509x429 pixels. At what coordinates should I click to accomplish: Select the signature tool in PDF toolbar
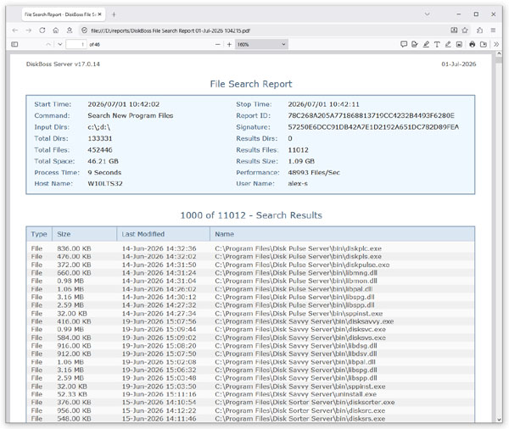[415, 44]
